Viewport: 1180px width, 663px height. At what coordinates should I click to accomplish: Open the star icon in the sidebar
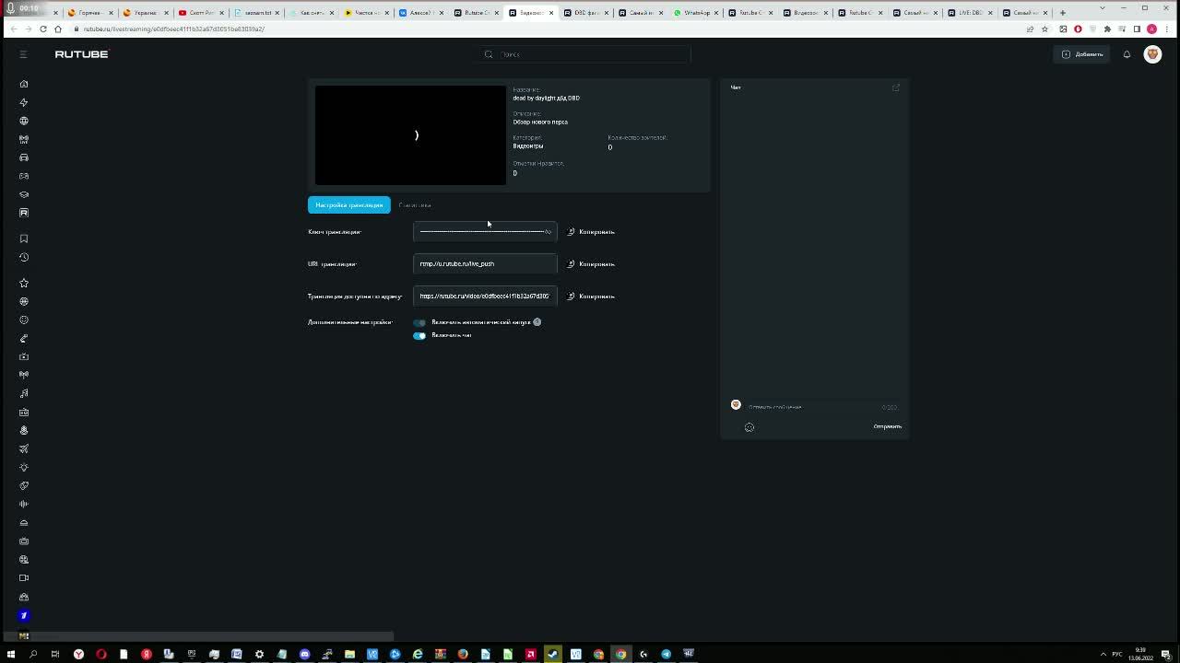[x=24, y=283]
